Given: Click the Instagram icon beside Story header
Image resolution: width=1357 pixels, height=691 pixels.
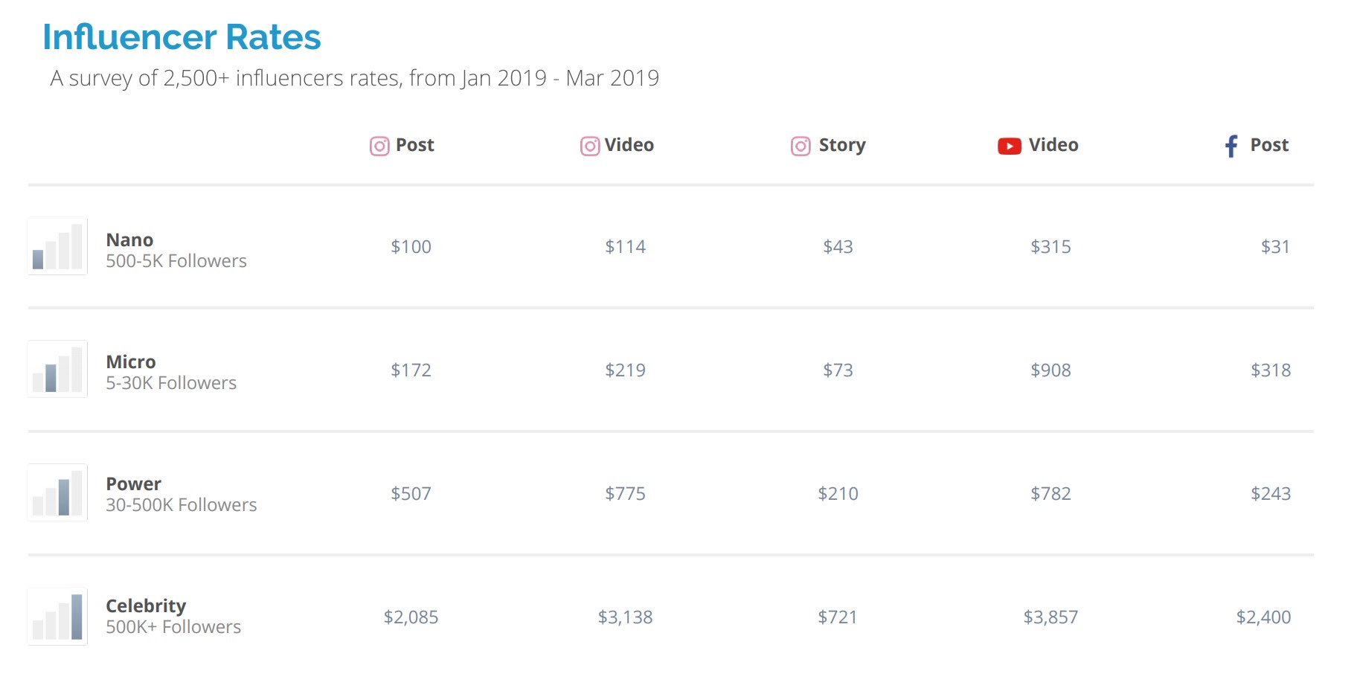Looking at the screenshot, I should (801, 146).
